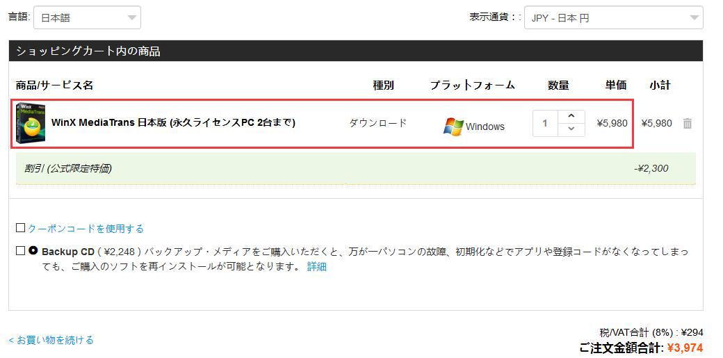The image size is (723, 358).
Task: Click the Windows platform logo icon
Action: click(453, 127)
